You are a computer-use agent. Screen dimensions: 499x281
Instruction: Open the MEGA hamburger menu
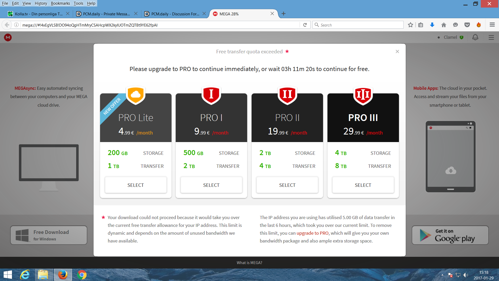491,37
